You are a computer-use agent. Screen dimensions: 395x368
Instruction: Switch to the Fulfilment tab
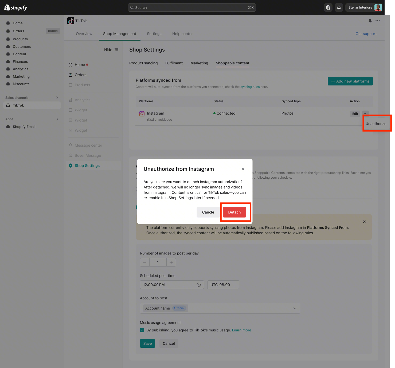[174, 63]
